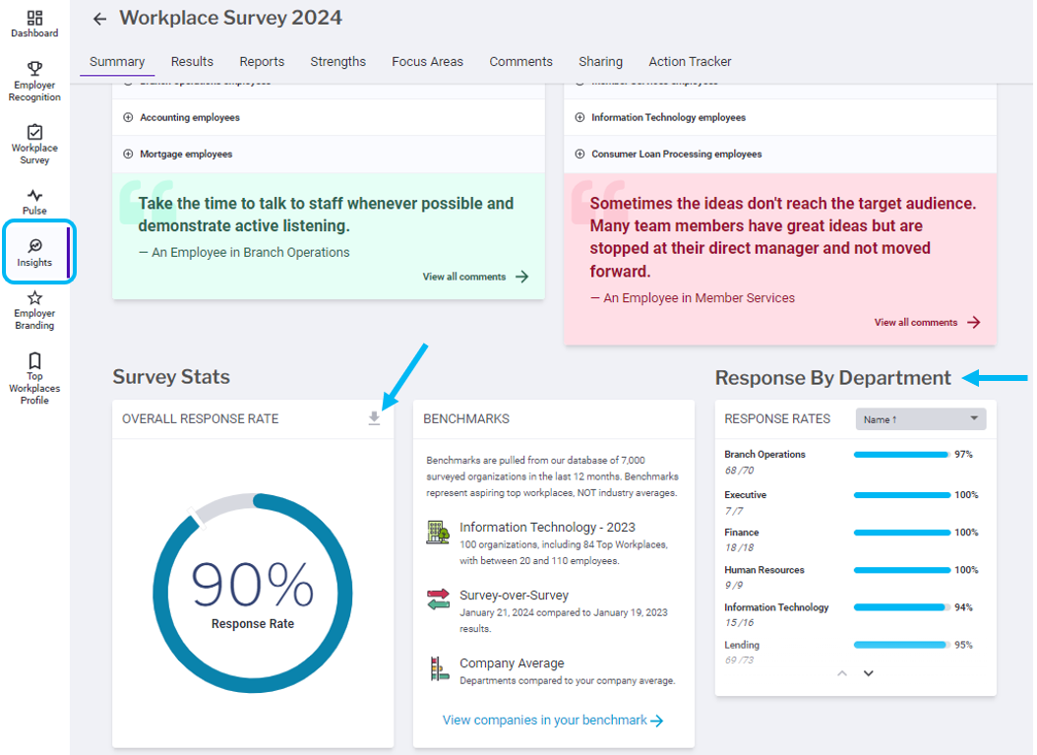Open the Name sort dropdown in Response Rates

[919, 418]
